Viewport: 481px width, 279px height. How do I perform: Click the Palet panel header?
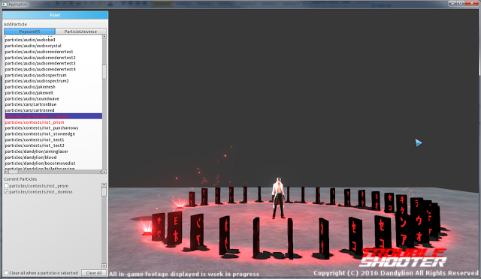55,15
